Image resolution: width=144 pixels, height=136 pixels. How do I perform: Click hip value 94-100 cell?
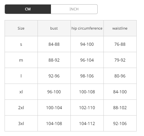[x=87, y=44]
